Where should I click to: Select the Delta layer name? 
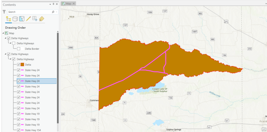tap(28, 65)
